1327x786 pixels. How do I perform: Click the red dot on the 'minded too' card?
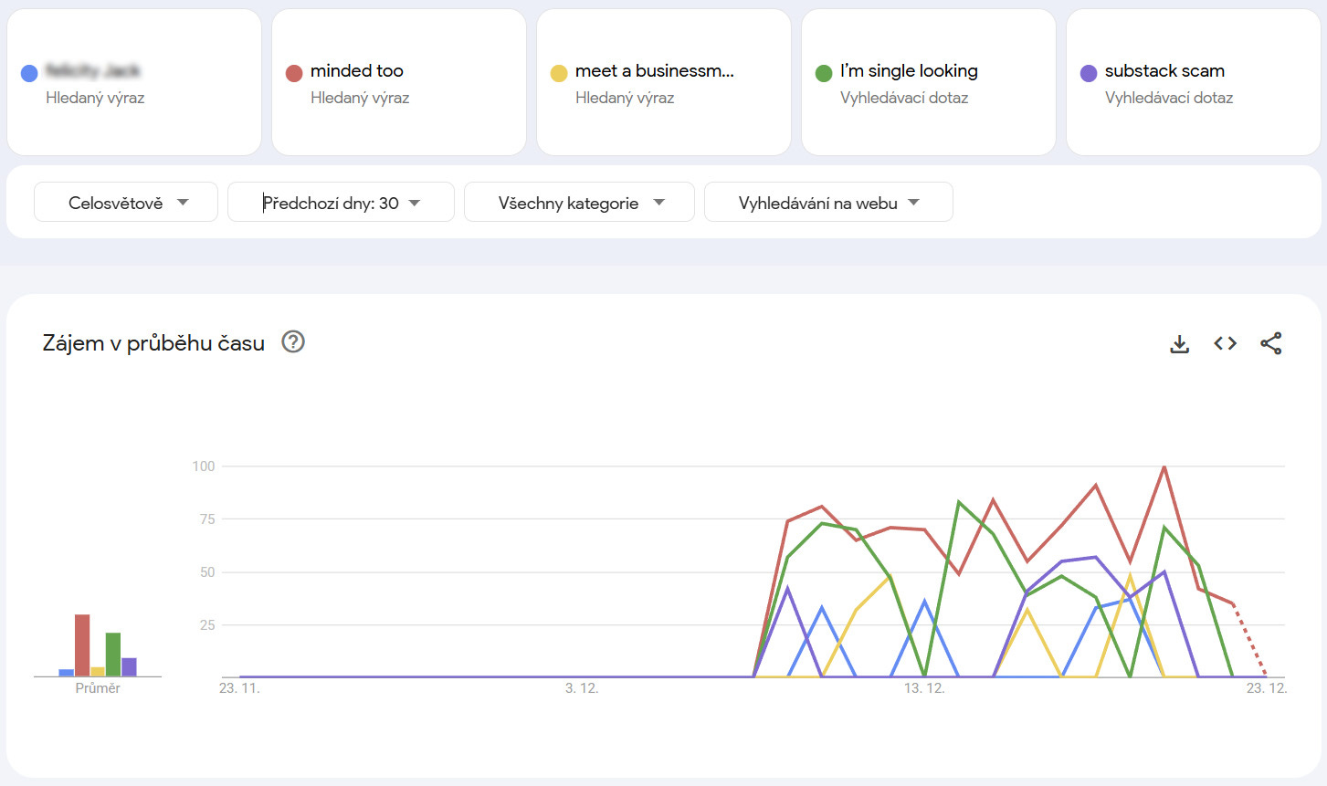[x=293, y=71]
